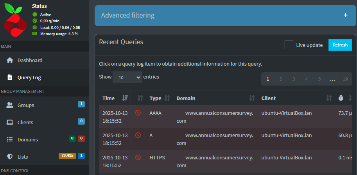
Task: Click the Lists shield icon
Action: (10, 157)
